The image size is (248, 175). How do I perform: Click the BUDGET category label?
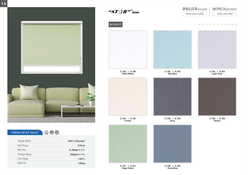point(116,24)
